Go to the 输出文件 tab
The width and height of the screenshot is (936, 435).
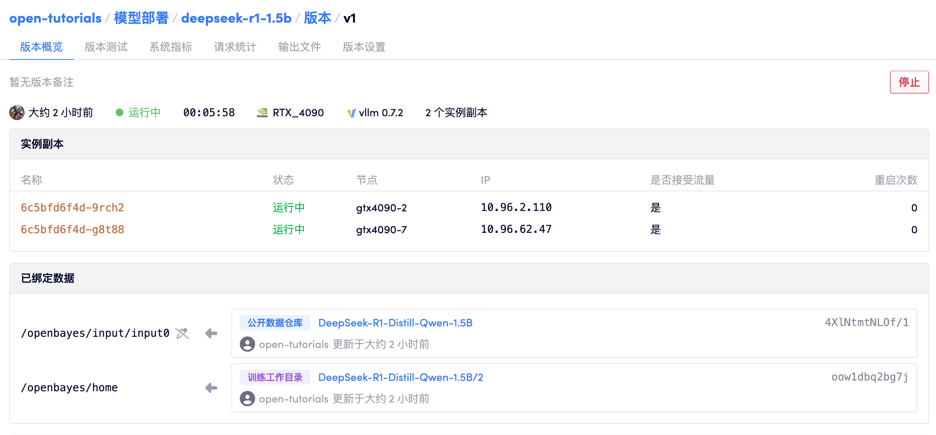pos(300,47)
